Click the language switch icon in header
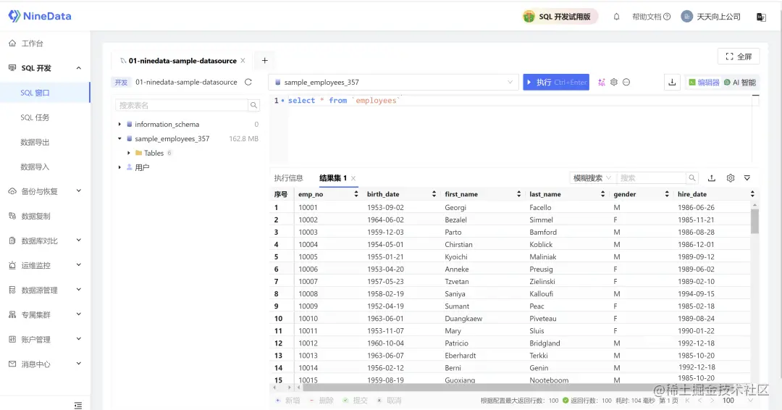The height and width of the screenshot is (410, 782). 761,17
